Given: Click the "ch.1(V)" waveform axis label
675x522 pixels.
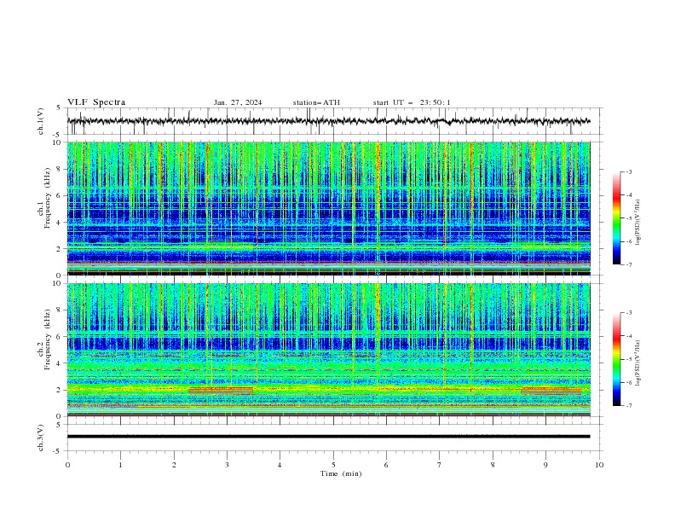Looking at the screenshot, I should click(41, 121).
